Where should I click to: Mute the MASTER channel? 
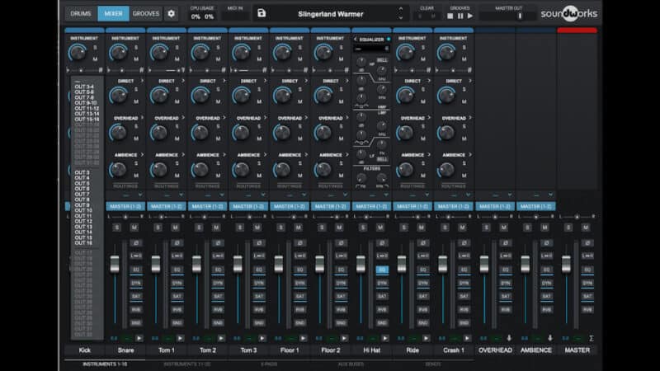(x=586, y=228)
